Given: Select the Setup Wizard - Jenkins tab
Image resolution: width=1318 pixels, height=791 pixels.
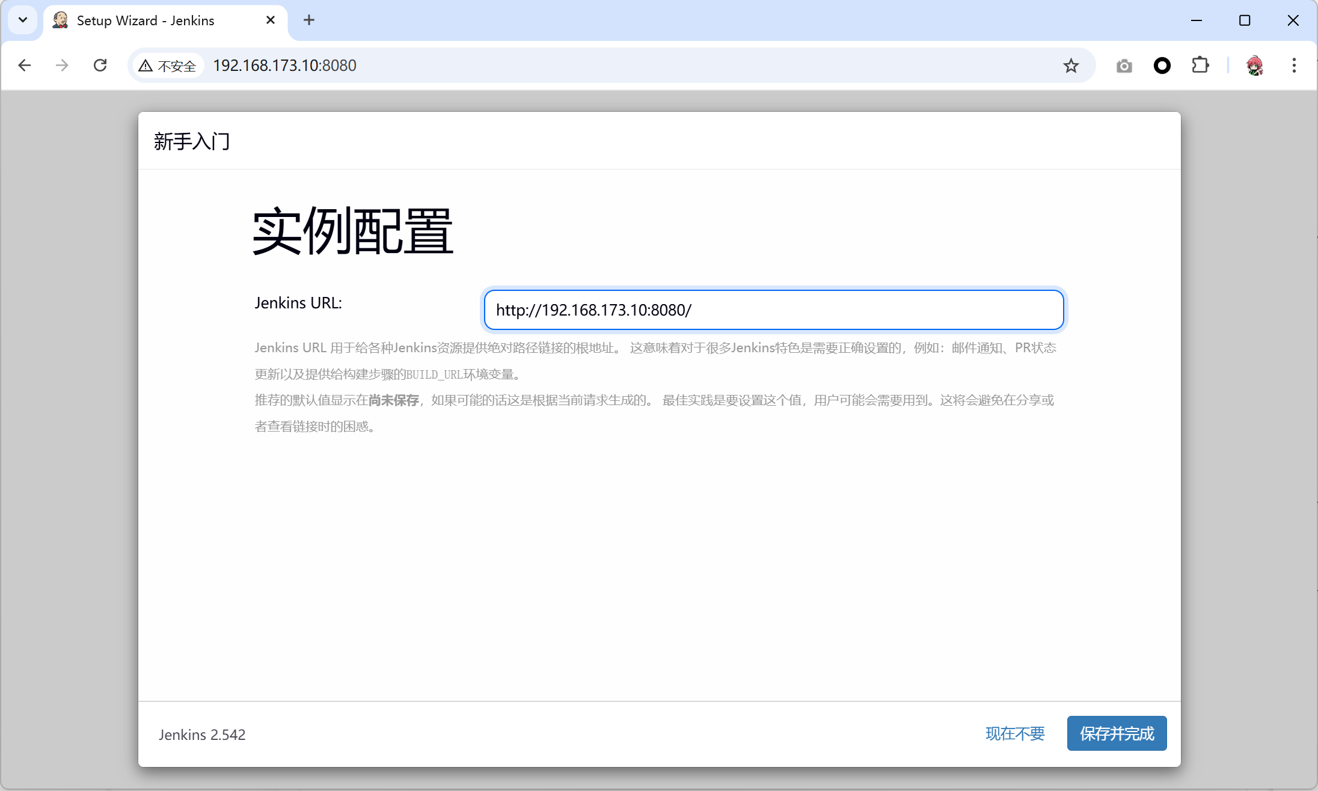Looking at the screenshot, I should pyautogui.click(x=146, y=20).
